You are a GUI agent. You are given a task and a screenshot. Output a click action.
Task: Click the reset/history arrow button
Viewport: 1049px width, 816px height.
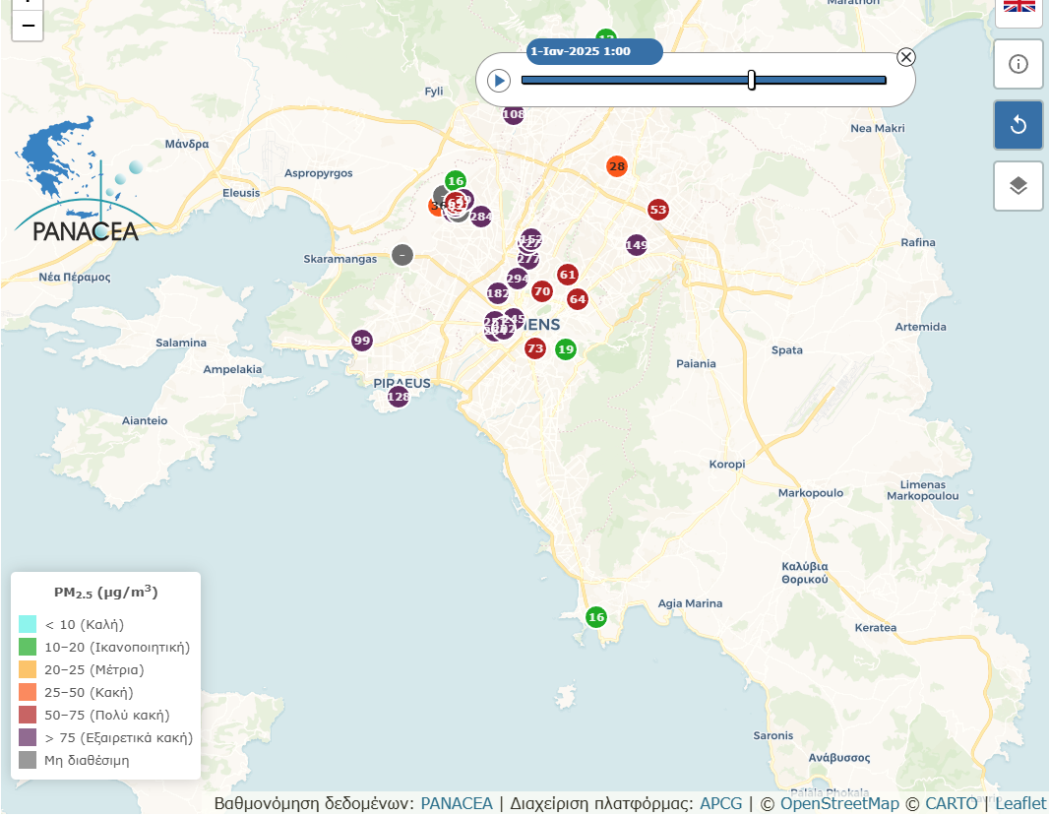pyautogui.click(x=1018, y=125)
